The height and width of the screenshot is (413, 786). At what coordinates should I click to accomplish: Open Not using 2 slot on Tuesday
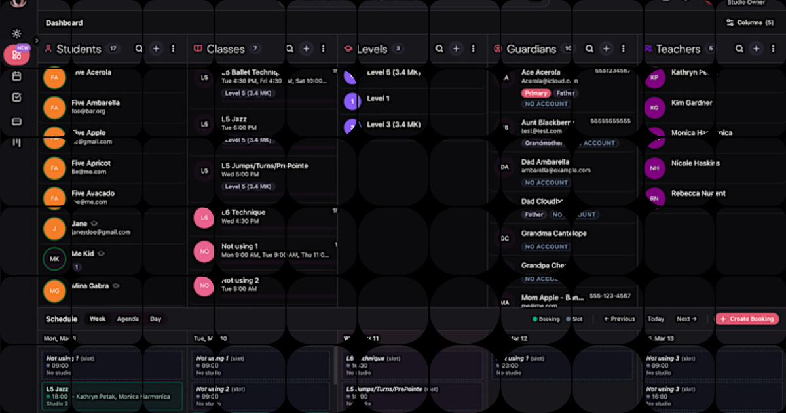click(262, 396)
